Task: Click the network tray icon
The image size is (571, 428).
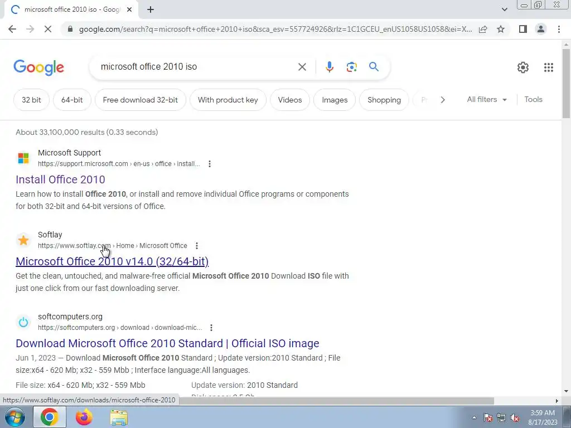Action: 501,417
